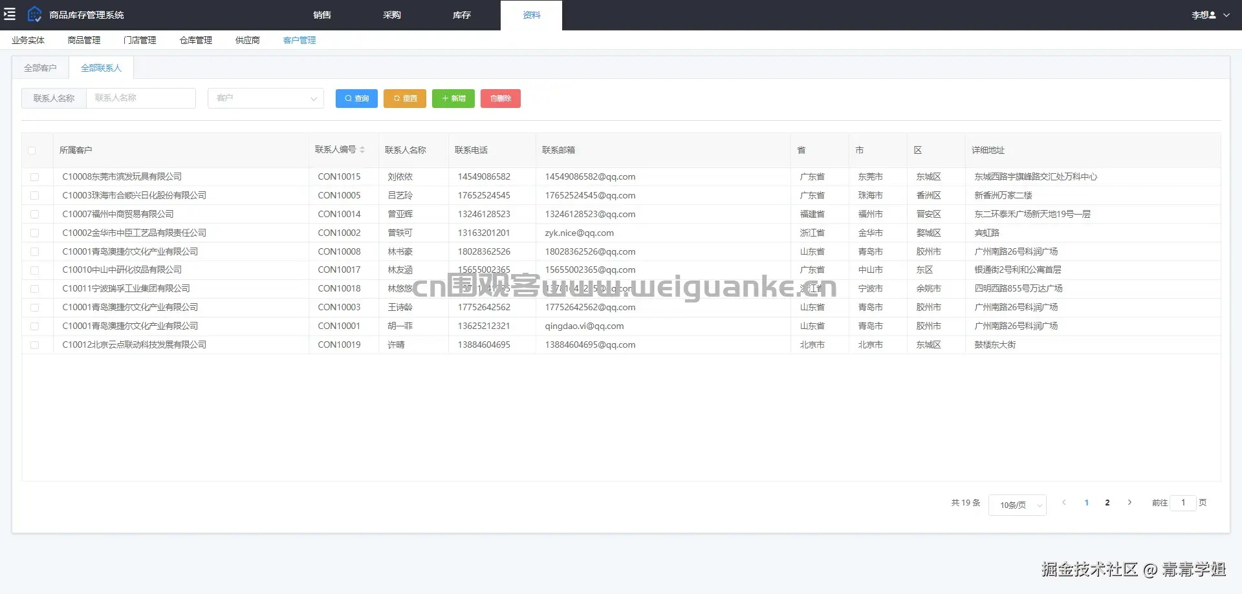Go to the next page arrow

tap(1129, 502)
